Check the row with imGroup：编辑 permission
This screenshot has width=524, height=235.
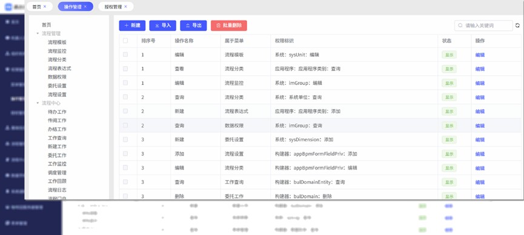[125, 82]
